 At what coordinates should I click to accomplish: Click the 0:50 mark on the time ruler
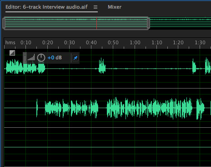[x=113, y=42]
